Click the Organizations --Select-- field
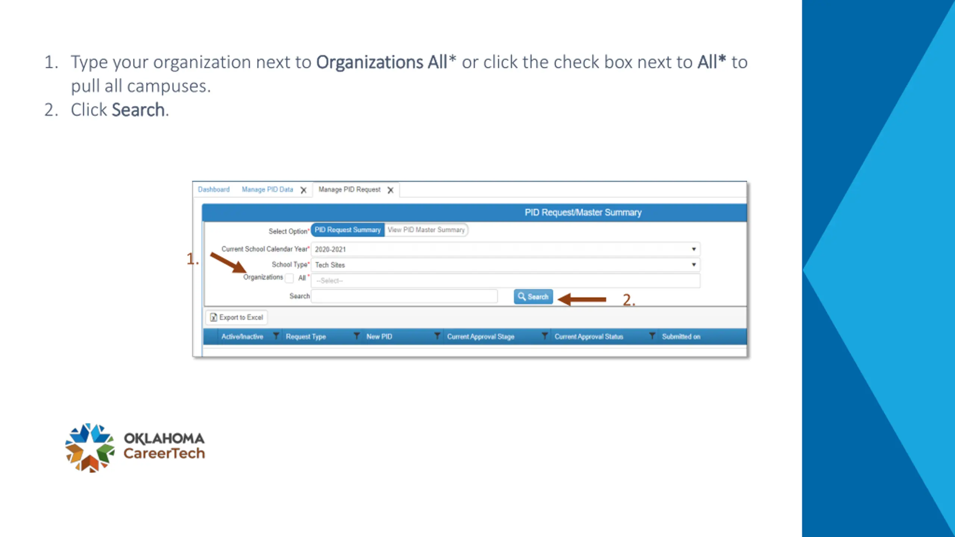Image resolution: width=955 pixels, height=537 pixels. pos(505,280)
